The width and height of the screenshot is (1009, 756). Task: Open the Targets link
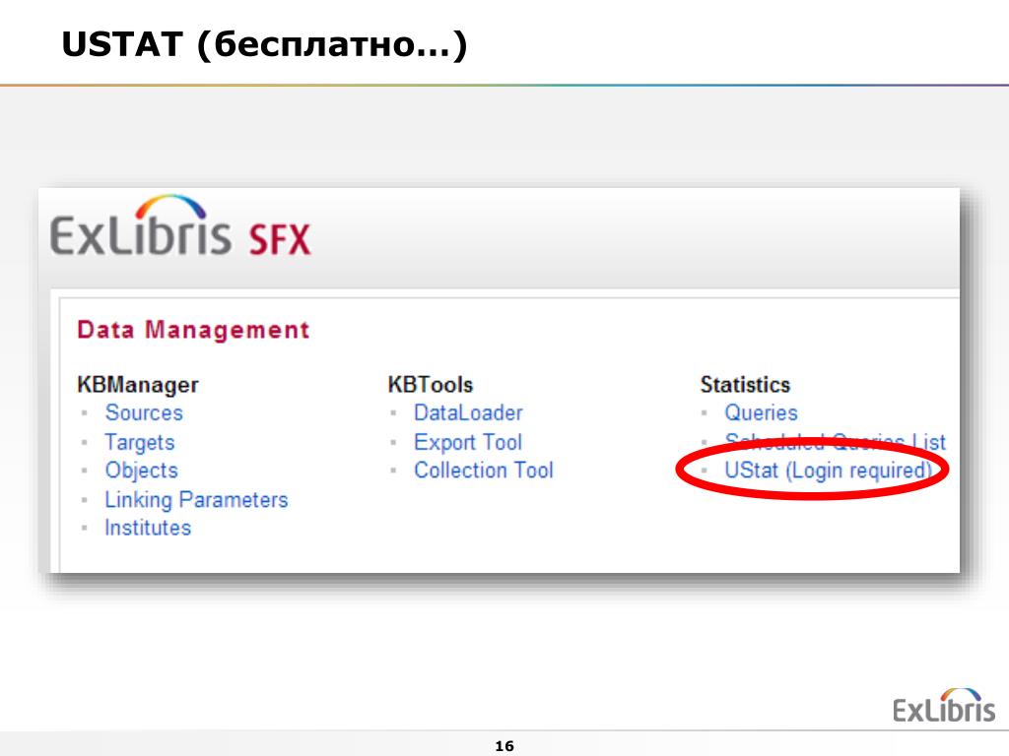140,442
